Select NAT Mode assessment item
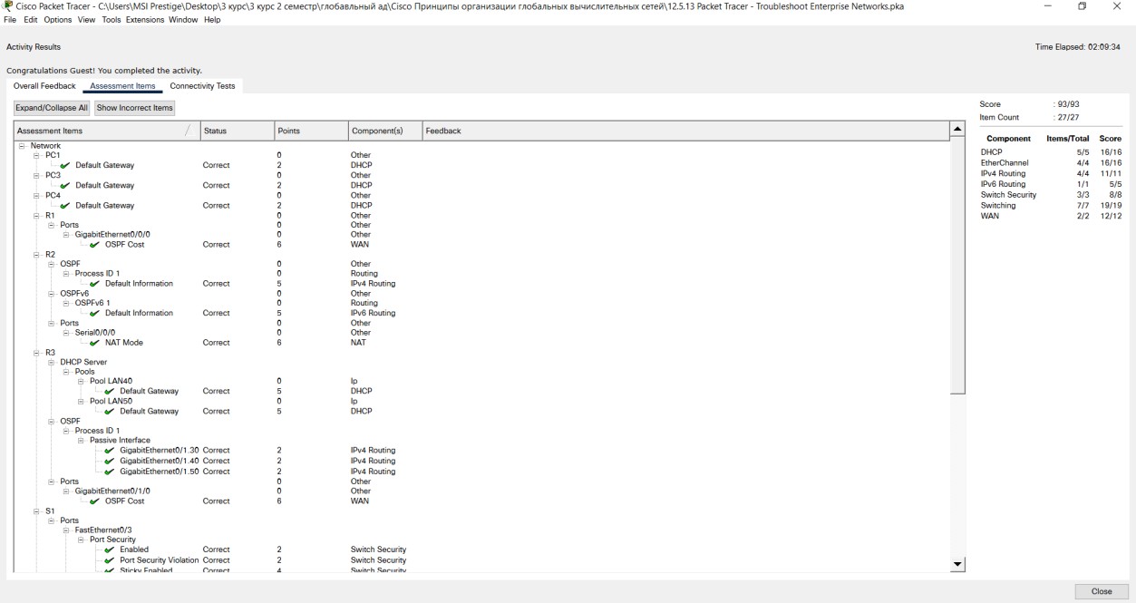Image resolution: width=1136 pixels, height=603 pixels. click(x=123, y=343)
